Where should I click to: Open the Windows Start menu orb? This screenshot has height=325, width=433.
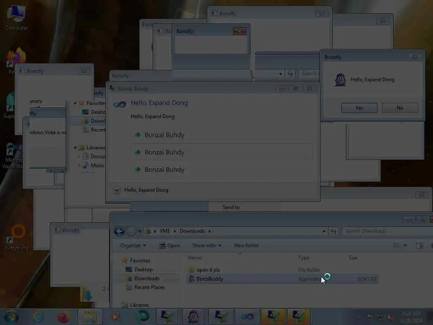11,317
